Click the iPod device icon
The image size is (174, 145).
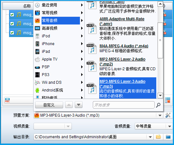[x=37, y=36]
